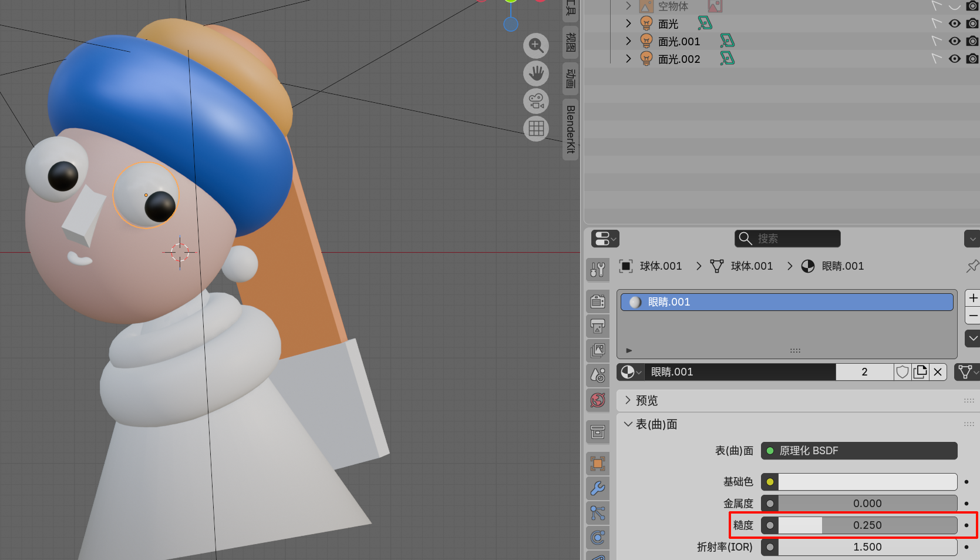Expand the 面光 outliner item
The width and height of the screenshot is (980, 560).
628,24
